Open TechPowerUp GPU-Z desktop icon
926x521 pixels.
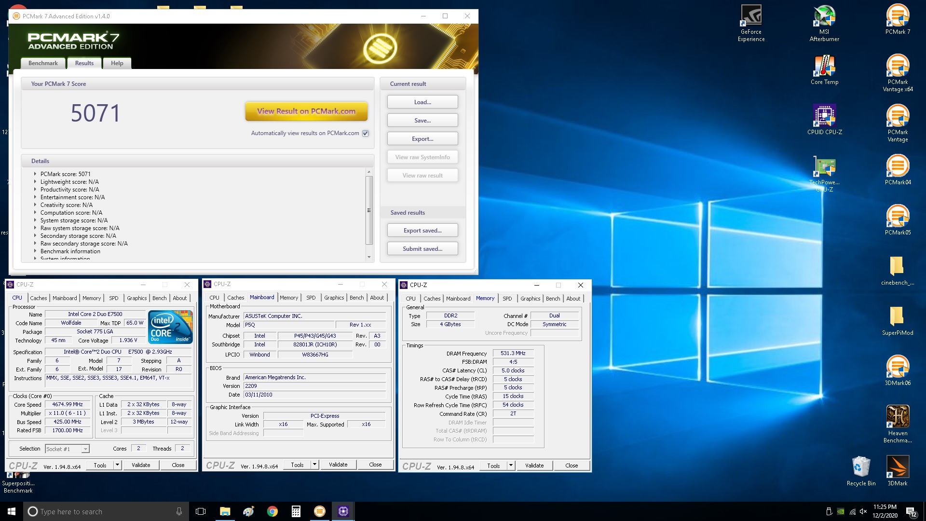(x=824, y=173)
